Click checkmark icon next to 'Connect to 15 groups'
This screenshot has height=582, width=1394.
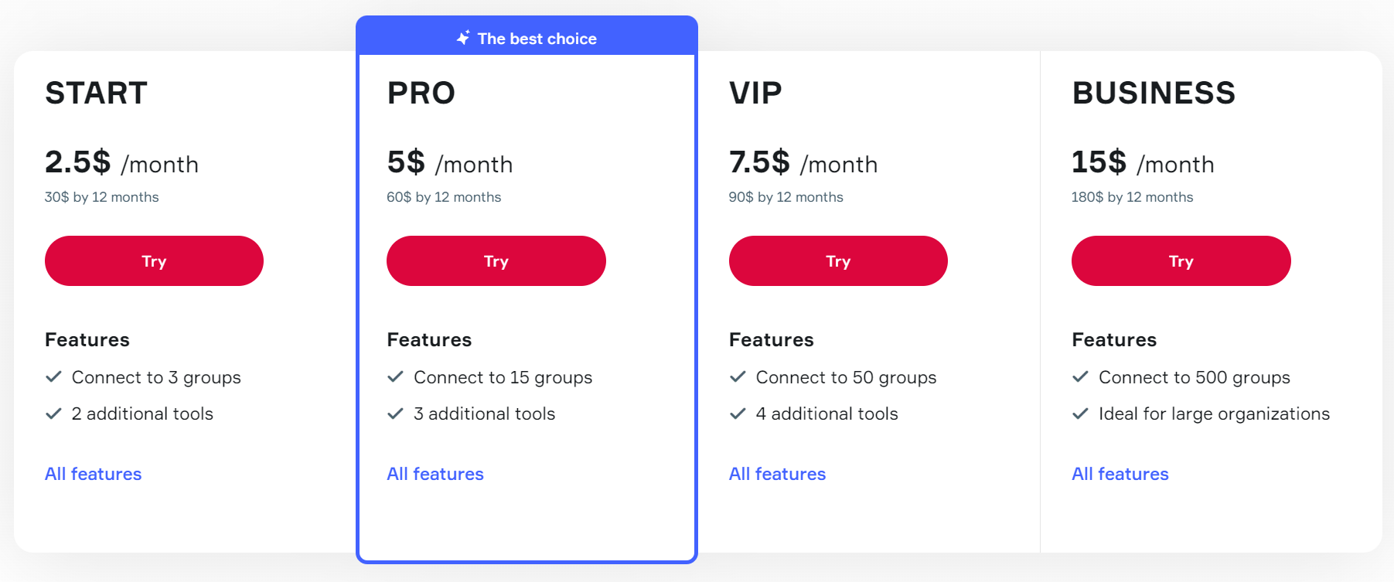click(395, 377)
